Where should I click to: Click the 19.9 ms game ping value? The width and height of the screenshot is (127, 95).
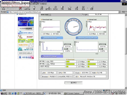[103, 46]
